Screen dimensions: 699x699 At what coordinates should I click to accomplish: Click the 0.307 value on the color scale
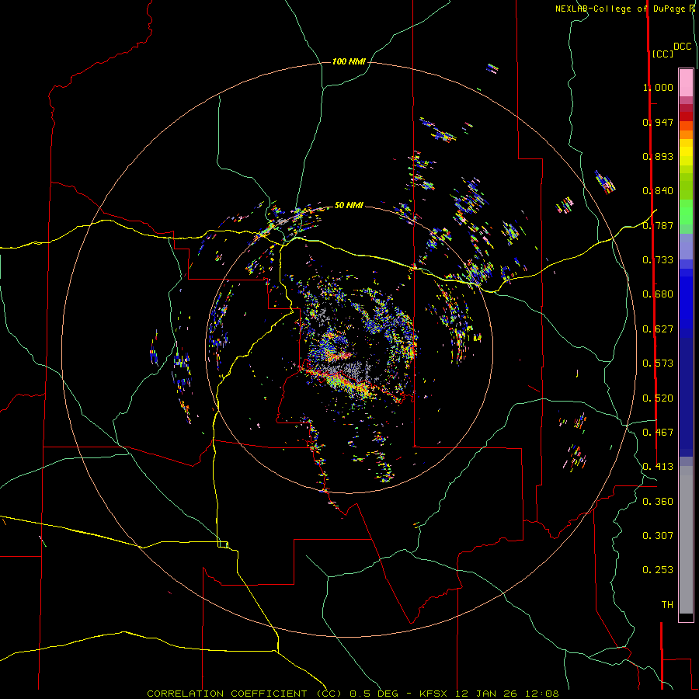pos(658,535)
